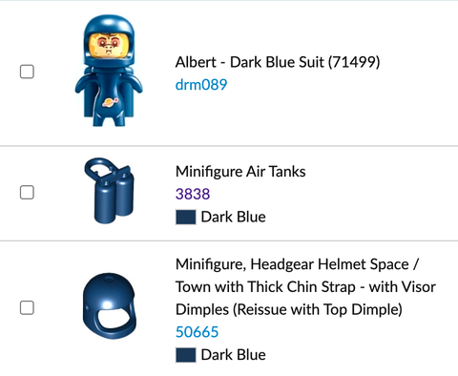Open the dark blue space helmet image

(110, 306)
